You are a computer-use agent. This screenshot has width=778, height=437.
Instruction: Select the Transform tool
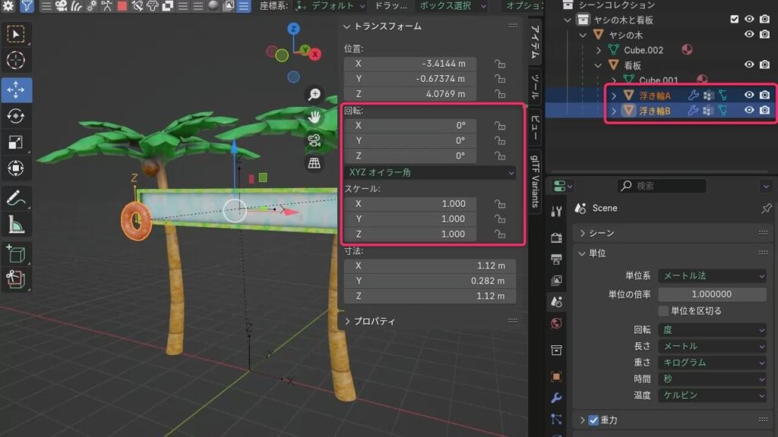click(x=16, y=168)
